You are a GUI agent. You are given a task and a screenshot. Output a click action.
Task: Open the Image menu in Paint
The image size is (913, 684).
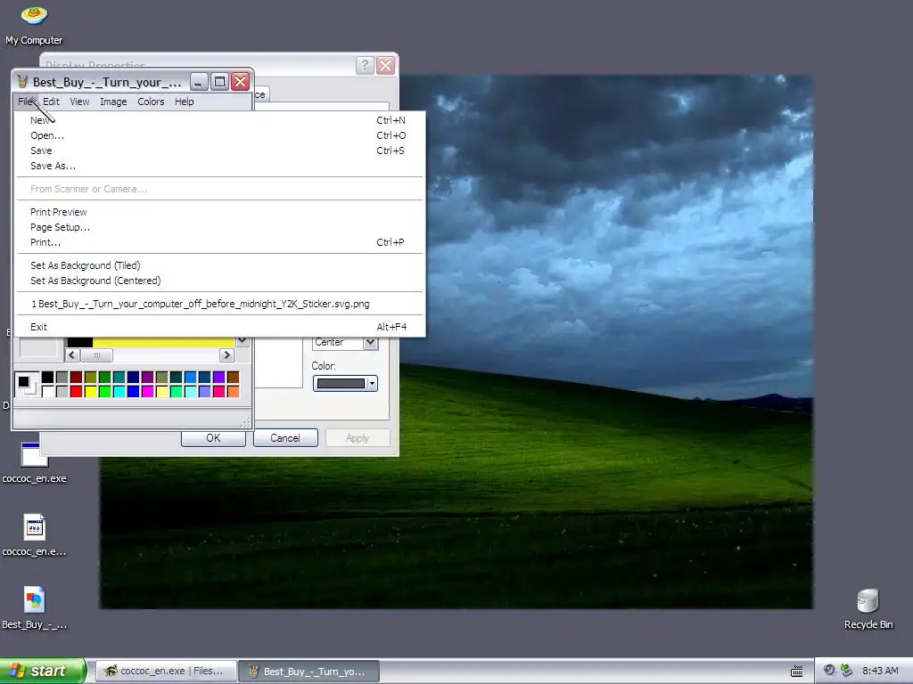point(113,102)
